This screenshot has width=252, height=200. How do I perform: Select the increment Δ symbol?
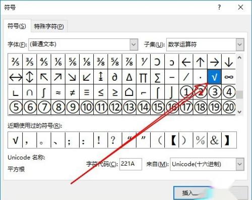tap(130, 77)
